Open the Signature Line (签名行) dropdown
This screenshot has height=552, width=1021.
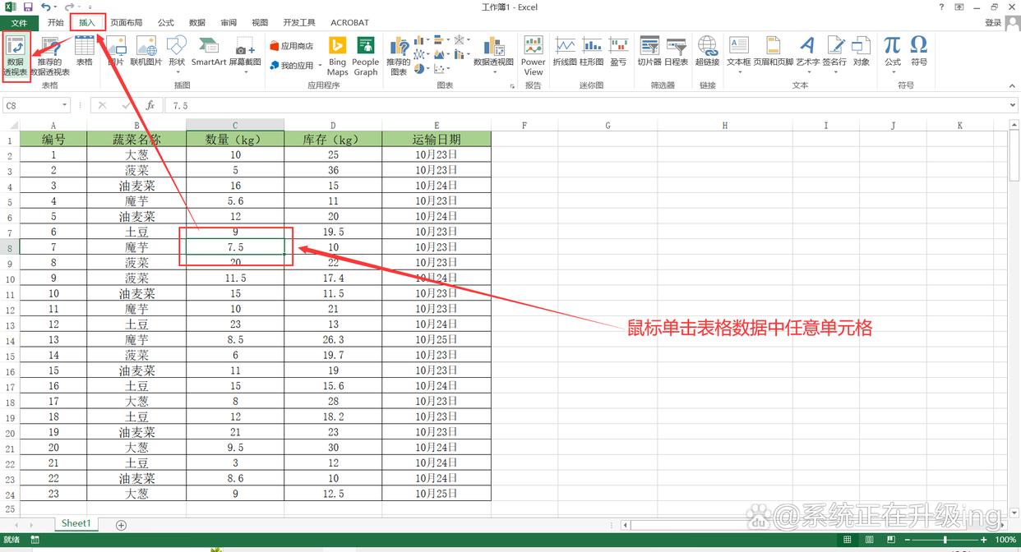[x=834, y=54]
